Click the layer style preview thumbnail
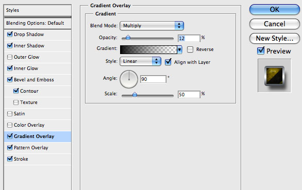302x190 pixels. pyautogui.click(x=275, y=76)
